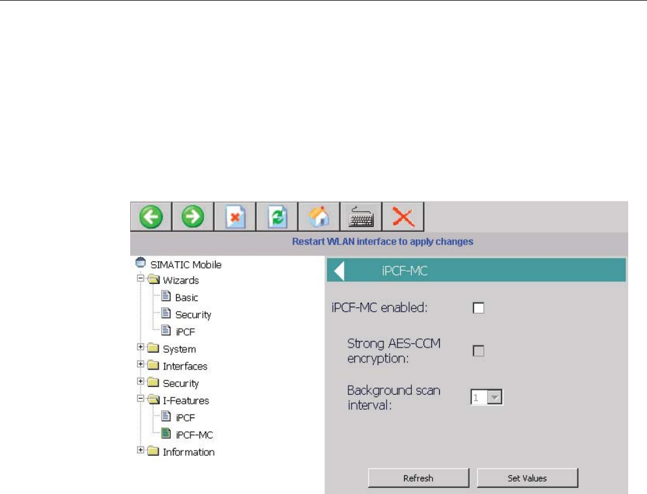Click the white triangle in the iPCF-MC header
The image size is (647, 494).
tap(339, 271)
